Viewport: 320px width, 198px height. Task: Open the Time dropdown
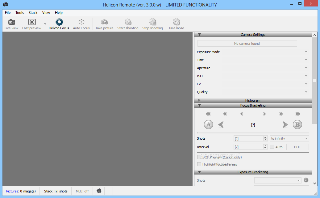pyautogui.click(x=265, y=60)
